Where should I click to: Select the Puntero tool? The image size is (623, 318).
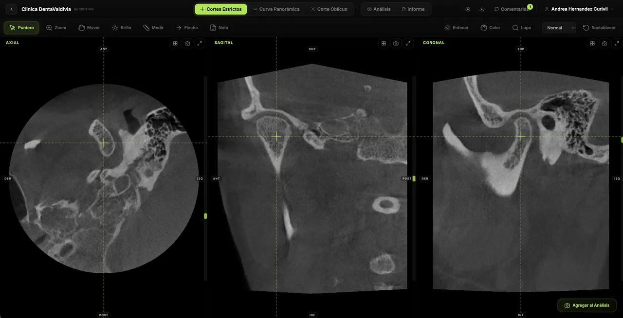pyautogui.click(x=21, y=28)
